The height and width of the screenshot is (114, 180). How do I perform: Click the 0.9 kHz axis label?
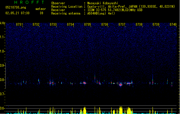coord(2,66)
